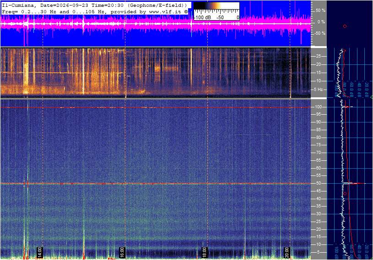This screenshot has width=373, height=260.
Task: Click the small green circle at right edge
Action: tap(372, 97)
